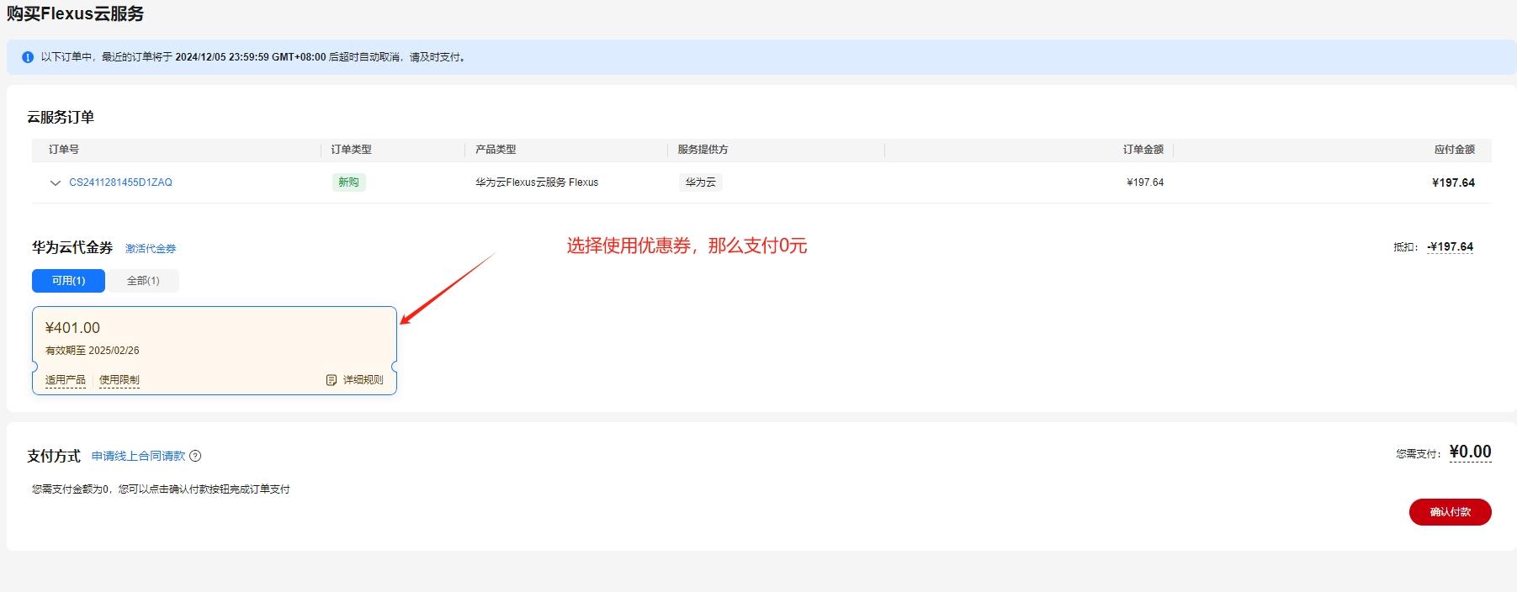
Task: Switch to the 可用(1) vouchers tab
Action: (68, 281)
